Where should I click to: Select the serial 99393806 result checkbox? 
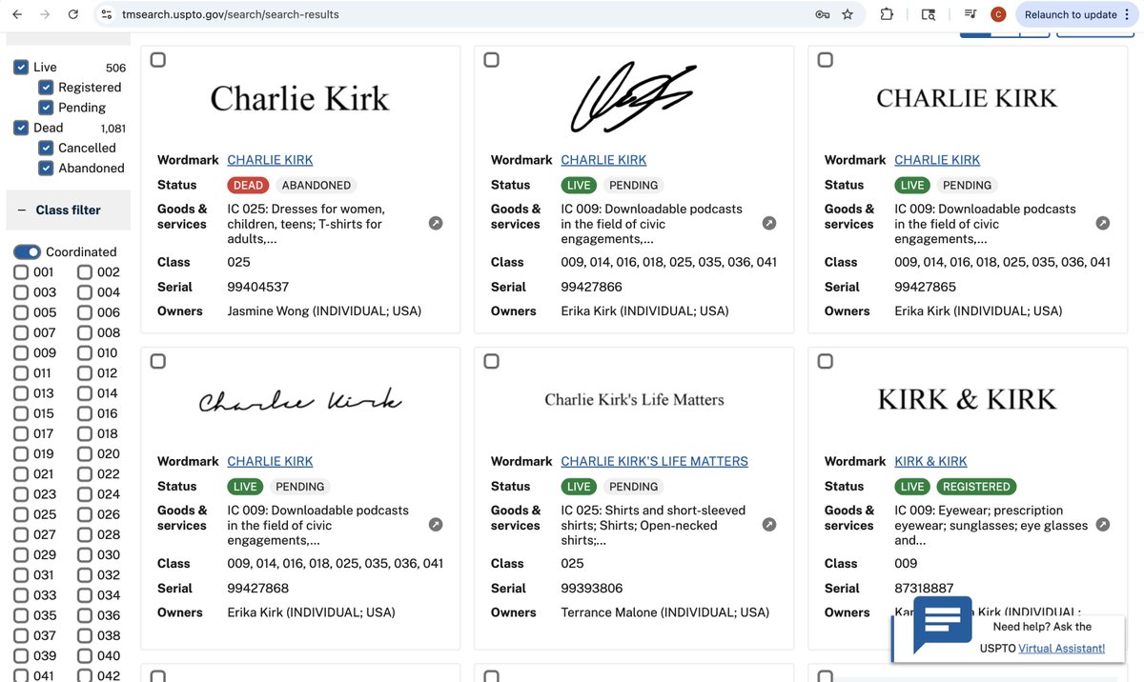[x=492, y=361]
